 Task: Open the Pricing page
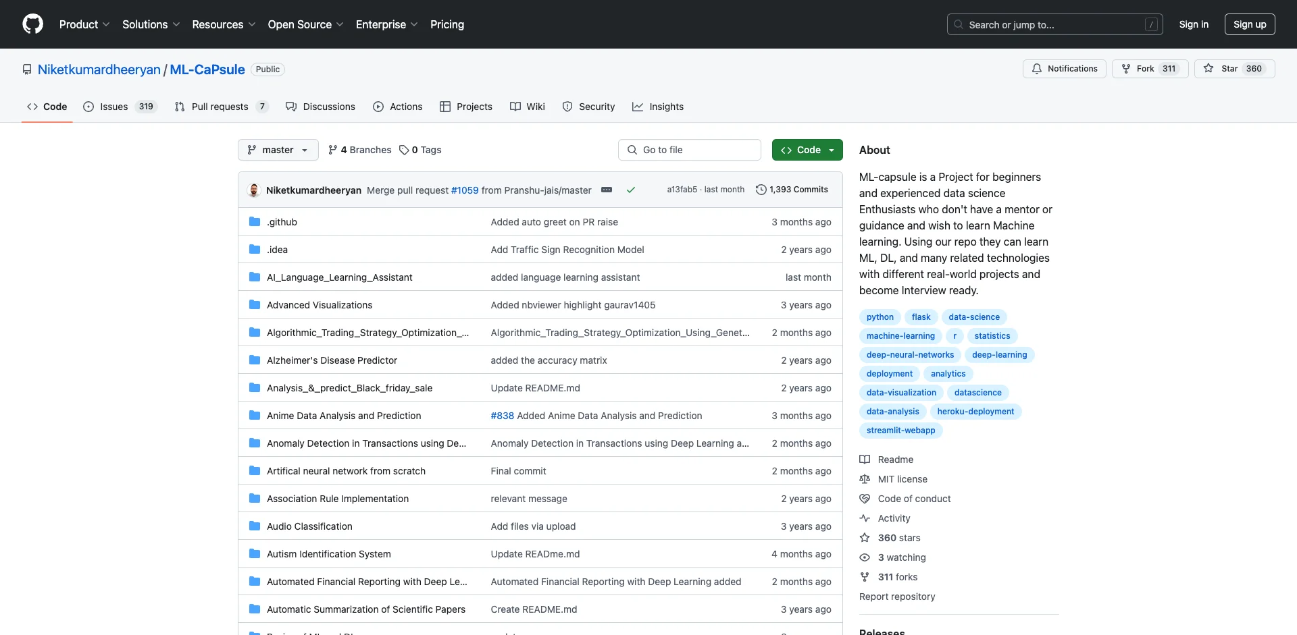pyautogui.click(x=447, y=24)
